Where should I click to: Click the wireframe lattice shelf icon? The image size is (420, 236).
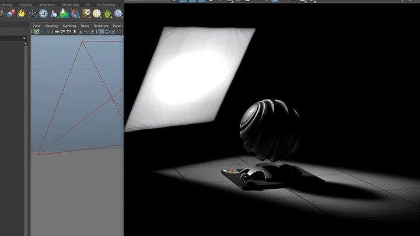click(33, 13)
